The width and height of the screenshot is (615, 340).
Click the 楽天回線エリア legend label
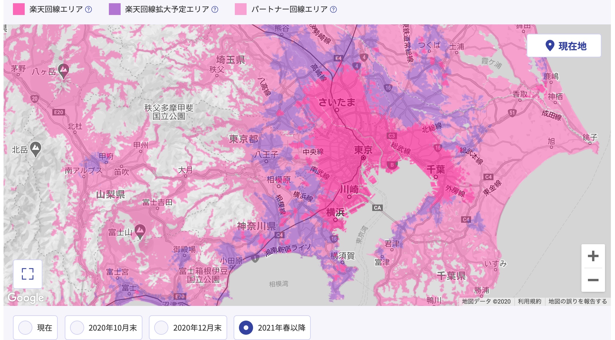click(56, 9)
